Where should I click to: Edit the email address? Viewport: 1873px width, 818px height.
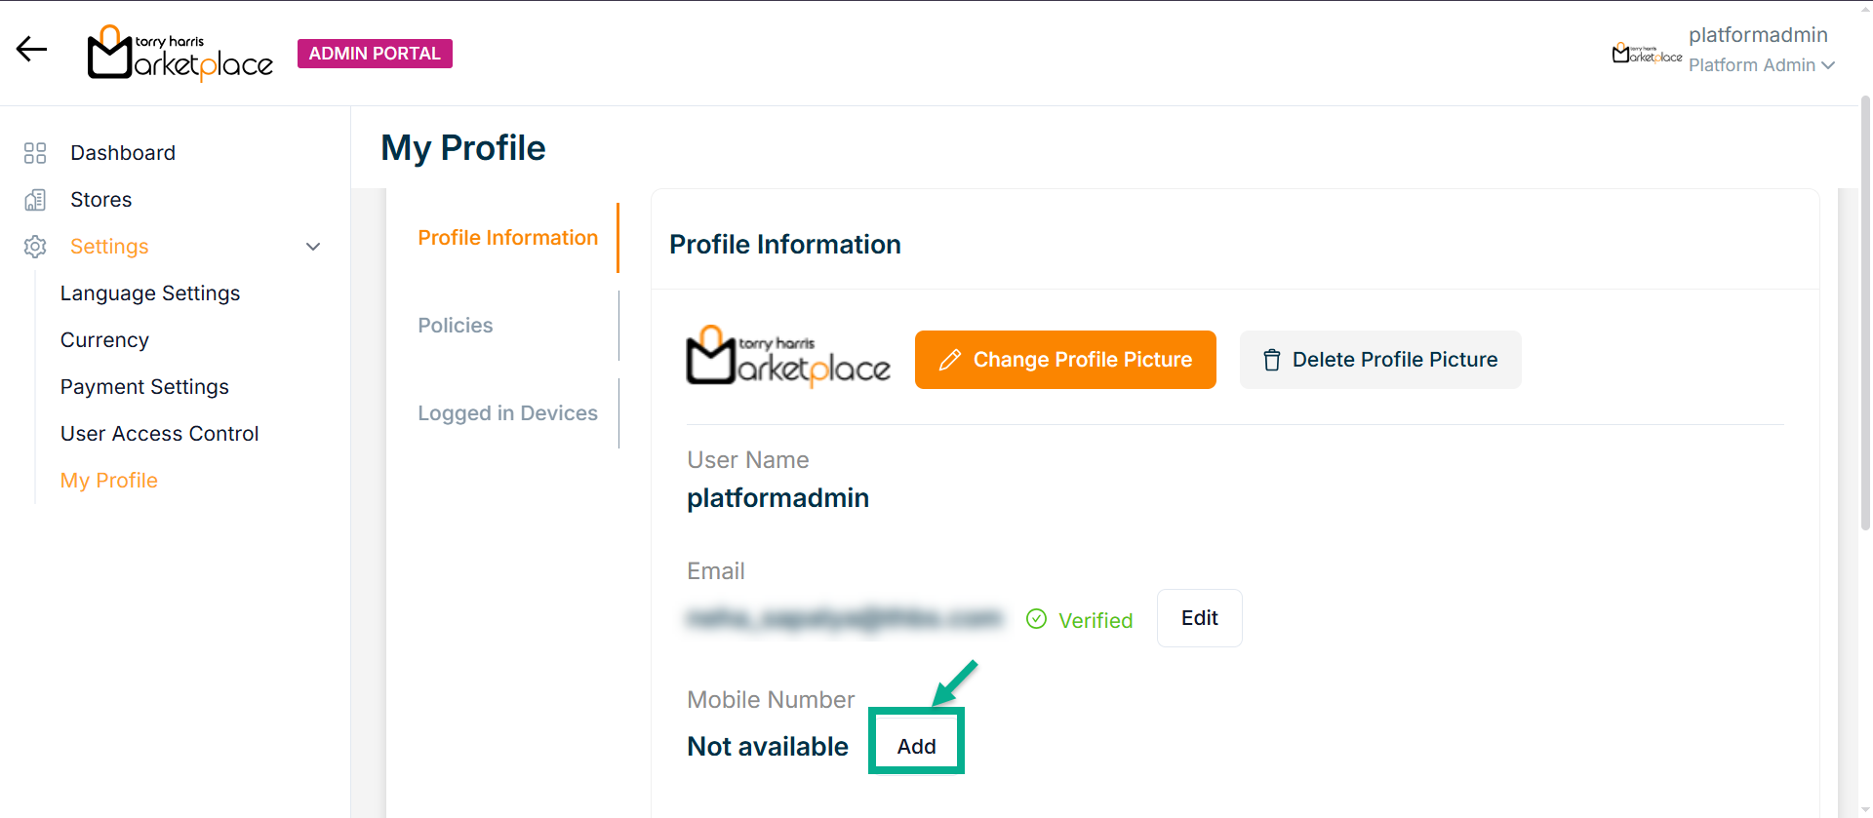click(x=1199, y=618)
